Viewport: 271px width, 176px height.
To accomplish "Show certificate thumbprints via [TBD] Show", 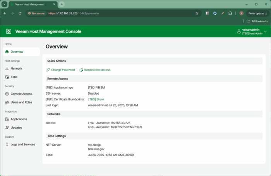I will [96, 99].
